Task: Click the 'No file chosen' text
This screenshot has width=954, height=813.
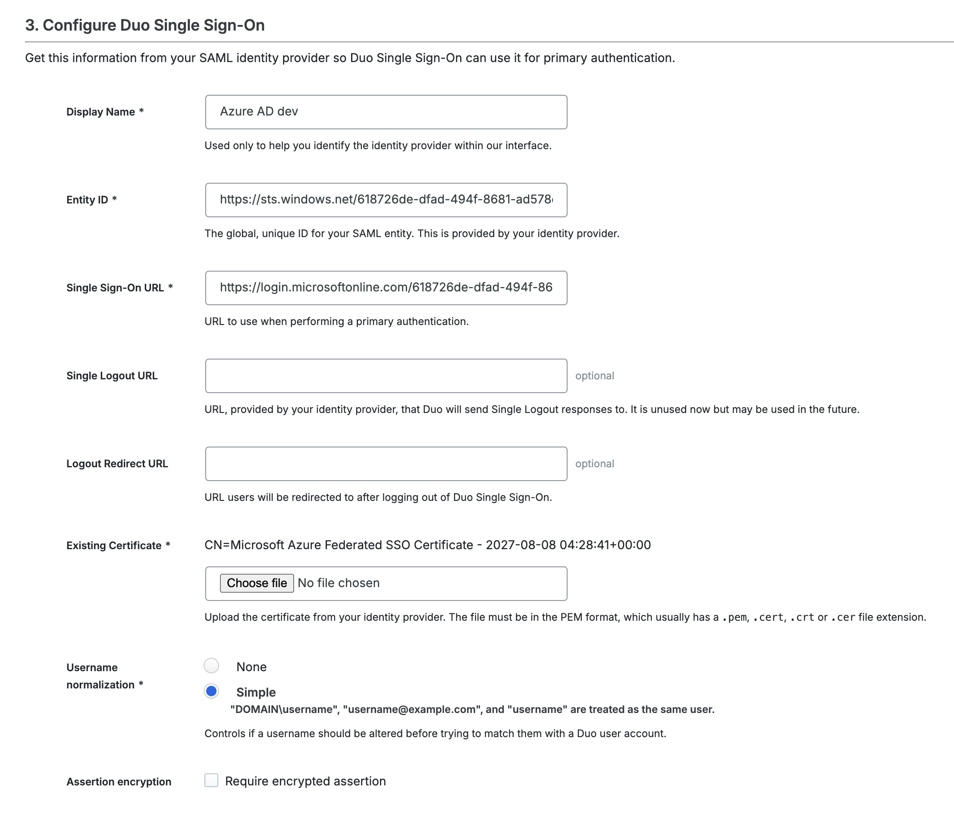Action: pyautogui.click(x=339, y=583)
